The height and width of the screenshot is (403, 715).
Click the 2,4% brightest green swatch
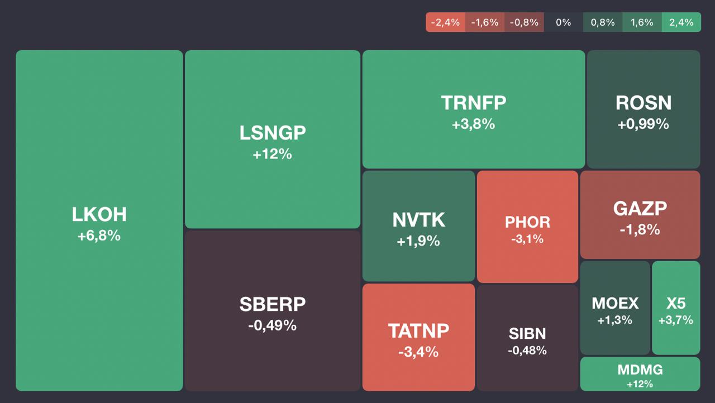(681, 22)
